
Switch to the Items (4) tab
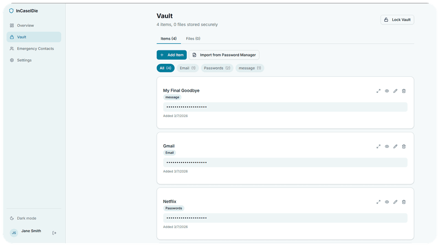[168, 39]
